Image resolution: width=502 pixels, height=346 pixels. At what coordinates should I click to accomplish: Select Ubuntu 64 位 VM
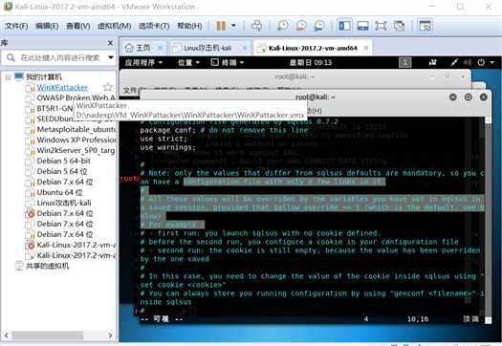click(x=59, y=193)
